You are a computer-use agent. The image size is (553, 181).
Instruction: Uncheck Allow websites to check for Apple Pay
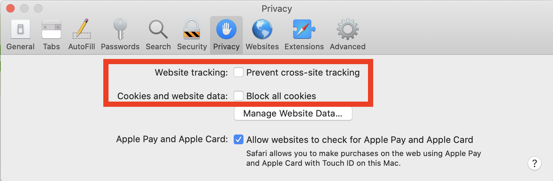[x=239, y=139]
